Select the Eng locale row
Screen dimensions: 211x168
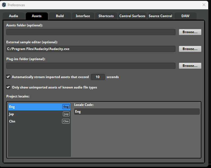39,107
